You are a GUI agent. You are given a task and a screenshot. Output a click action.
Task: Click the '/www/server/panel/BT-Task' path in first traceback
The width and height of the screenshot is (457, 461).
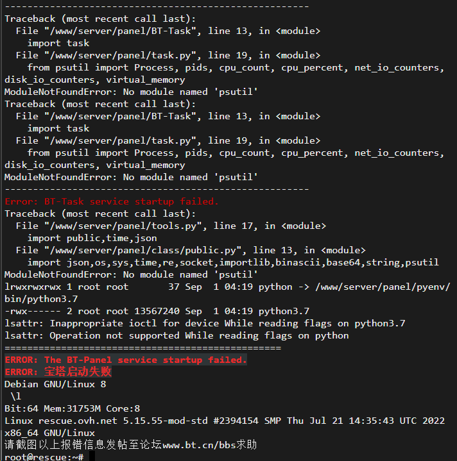coord(121,31)
